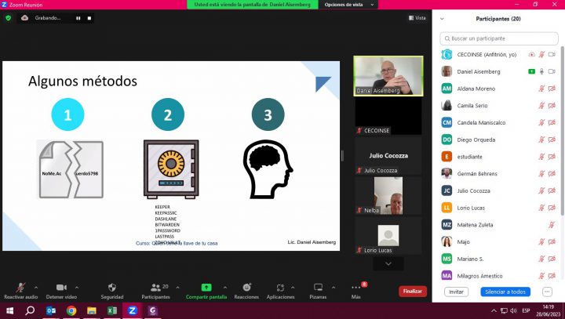Open the Más three-dots menu
This screenshot has width=565, height=319.
[x=356, y=288]
